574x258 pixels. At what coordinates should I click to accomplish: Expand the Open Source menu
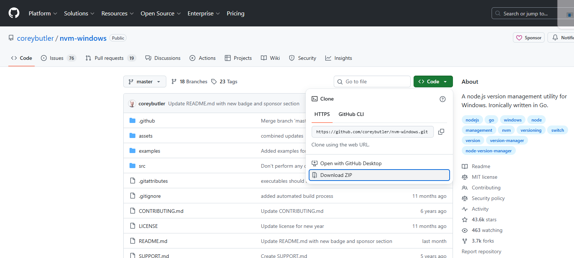coord(161,13)
